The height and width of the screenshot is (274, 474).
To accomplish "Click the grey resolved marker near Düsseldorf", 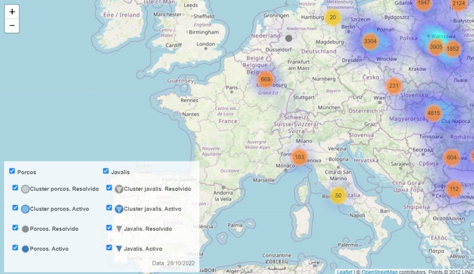I will click(288, 38).
